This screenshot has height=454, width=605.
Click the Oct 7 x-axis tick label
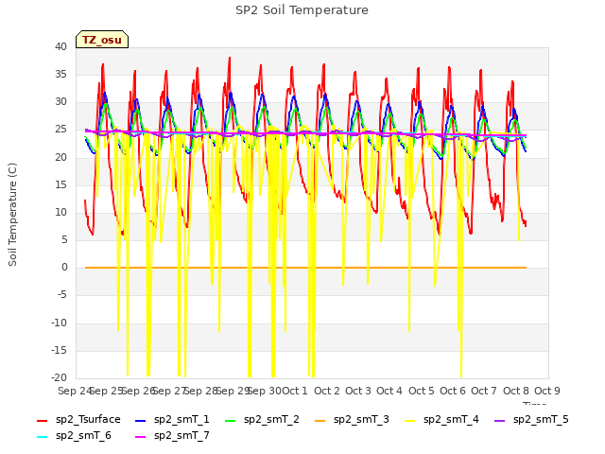tap(484, 391)
